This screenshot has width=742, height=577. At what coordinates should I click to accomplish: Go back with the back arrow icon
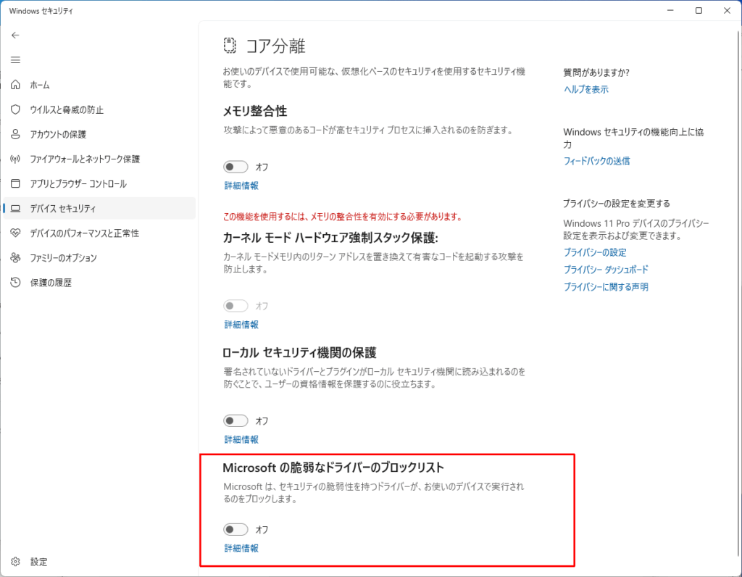tap(15, 35)
